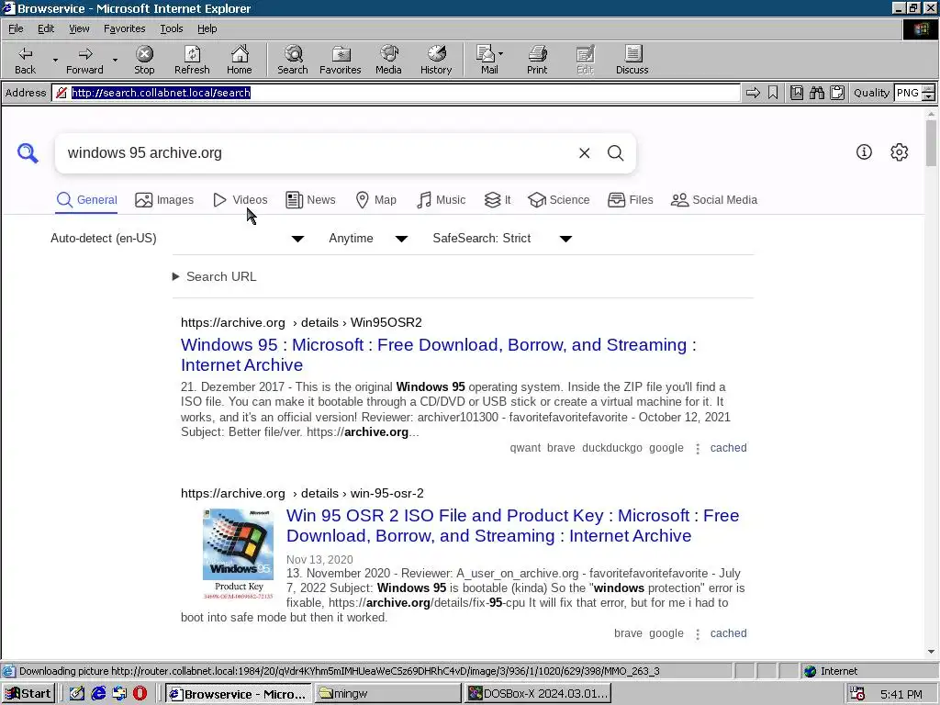
Task: Switch to the Map tab
Action: [375, 199]
